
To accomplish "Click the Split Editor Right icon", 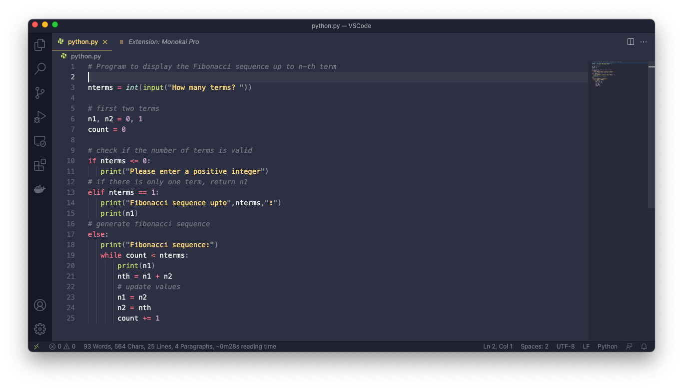I will [631, 42].
